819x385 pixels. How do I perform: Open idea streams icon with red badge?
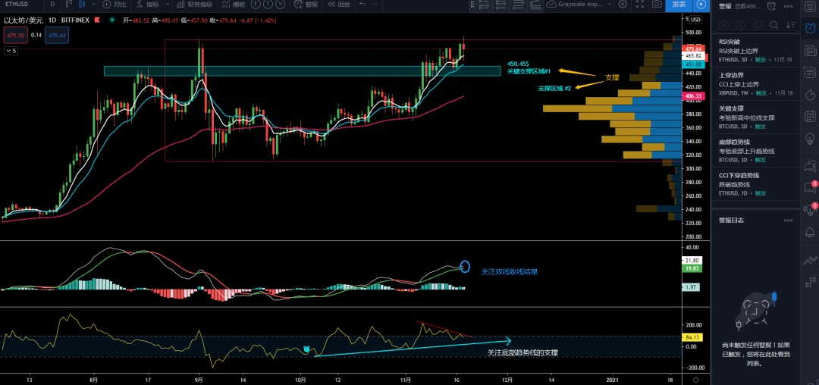(810, 210)
